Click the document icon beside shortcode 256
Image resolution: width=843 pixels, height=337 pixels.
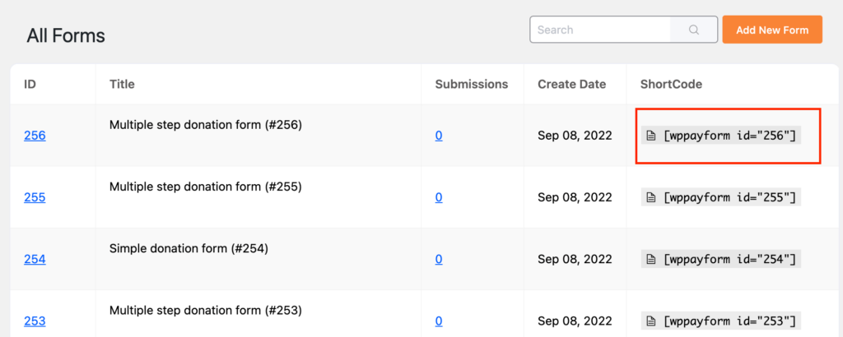650,136
